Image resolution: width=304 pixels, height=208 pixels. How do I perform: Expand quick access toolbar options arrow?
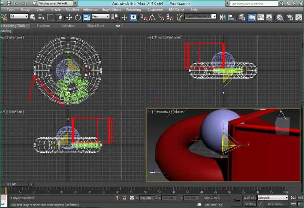[x=75, y=3]
